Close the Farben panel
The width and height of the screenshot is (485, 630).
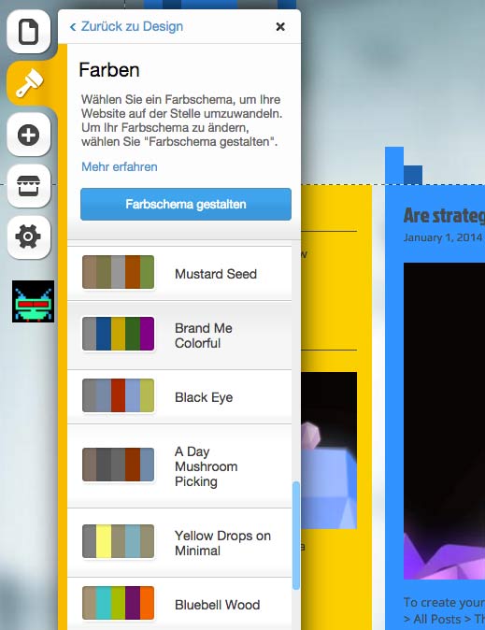pyautogui.click(x=280, y=26)
